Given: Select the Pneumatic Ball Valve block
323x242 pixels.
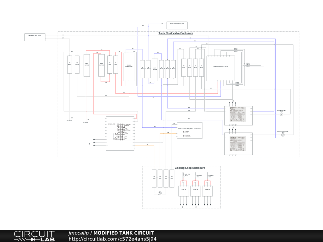Looking at the screenshot, I should pyautogui.click(x=35, y=37).
